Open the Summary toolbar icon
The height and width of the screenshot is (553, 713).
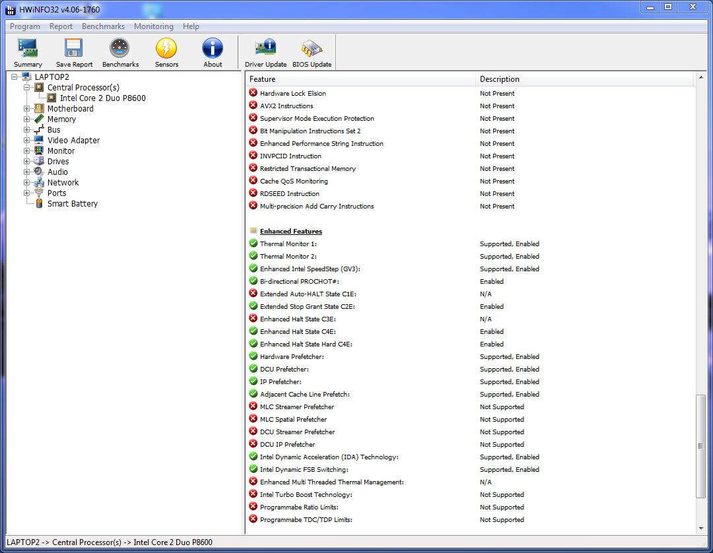pyautogui.click(x=28, y=52)
